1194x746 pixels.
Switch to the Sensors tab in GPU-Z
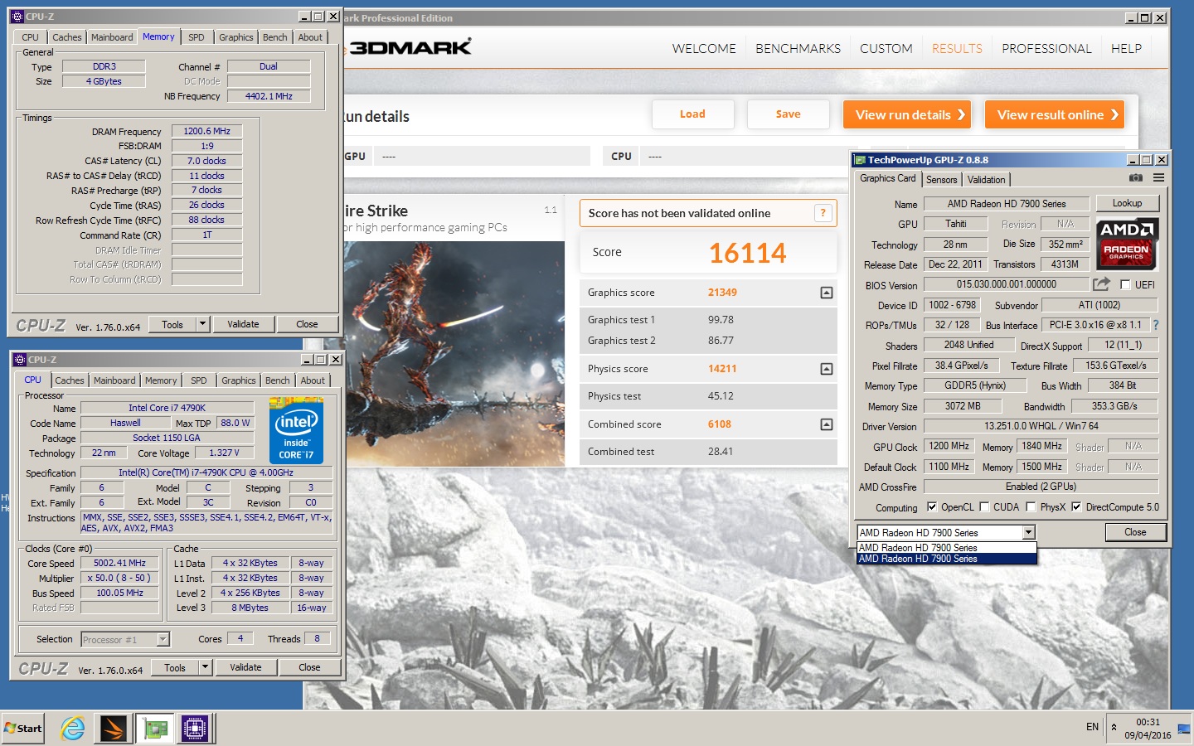pyautogui.click(x=941, y=180)
